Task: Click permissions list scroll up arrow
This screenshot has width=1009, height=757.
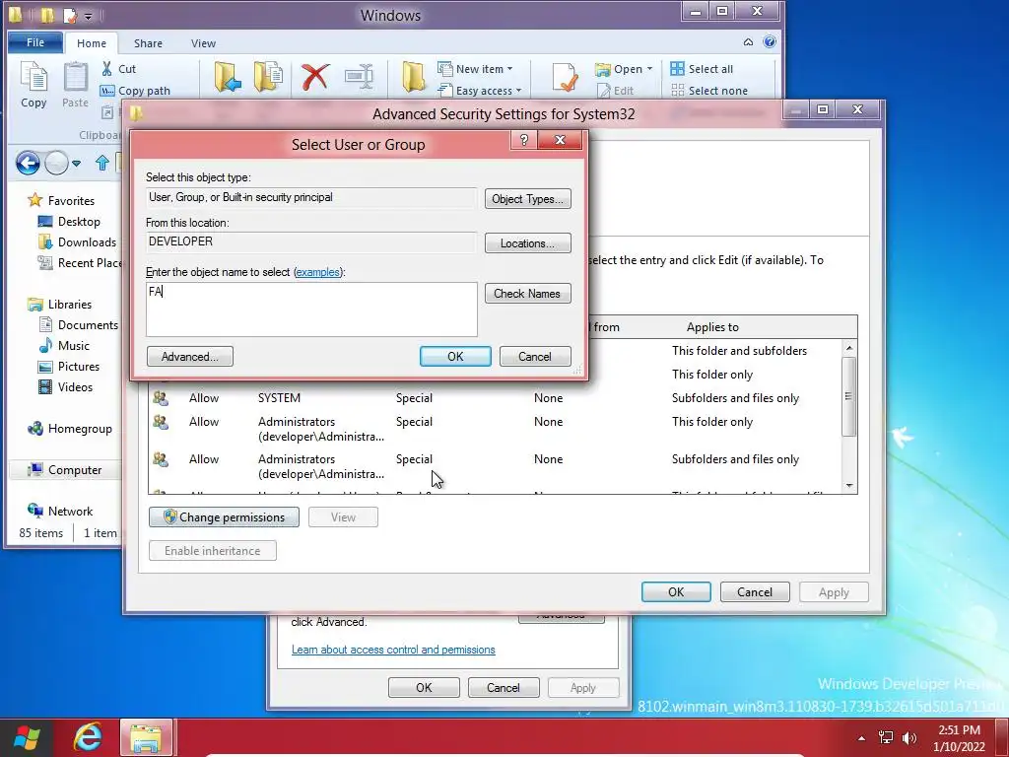Action: coord(849,348)
